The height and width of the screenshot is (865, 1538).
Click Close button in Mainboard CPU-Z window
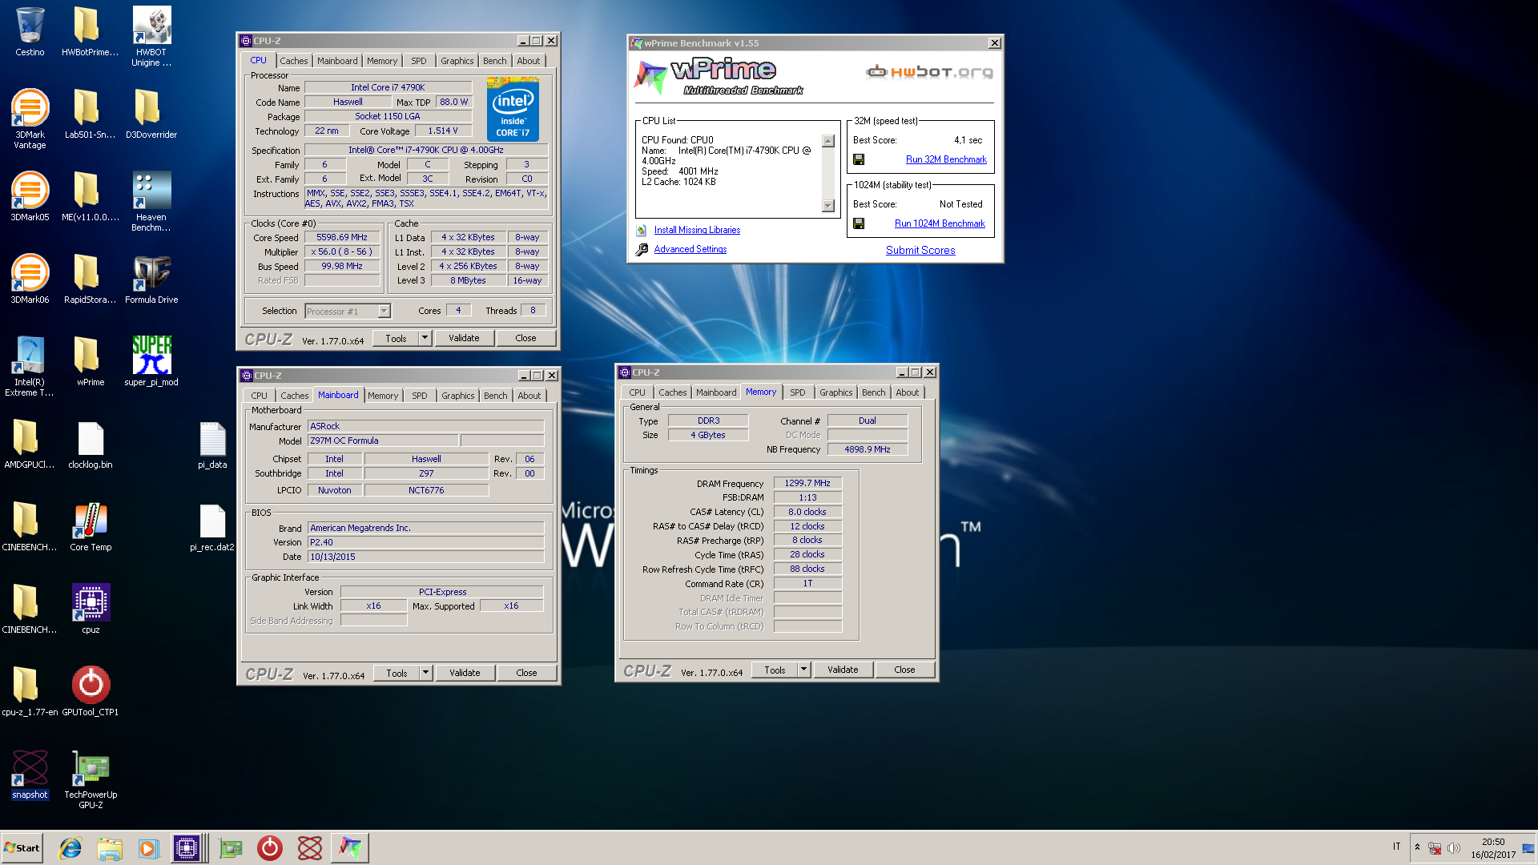tap(526, 673)
